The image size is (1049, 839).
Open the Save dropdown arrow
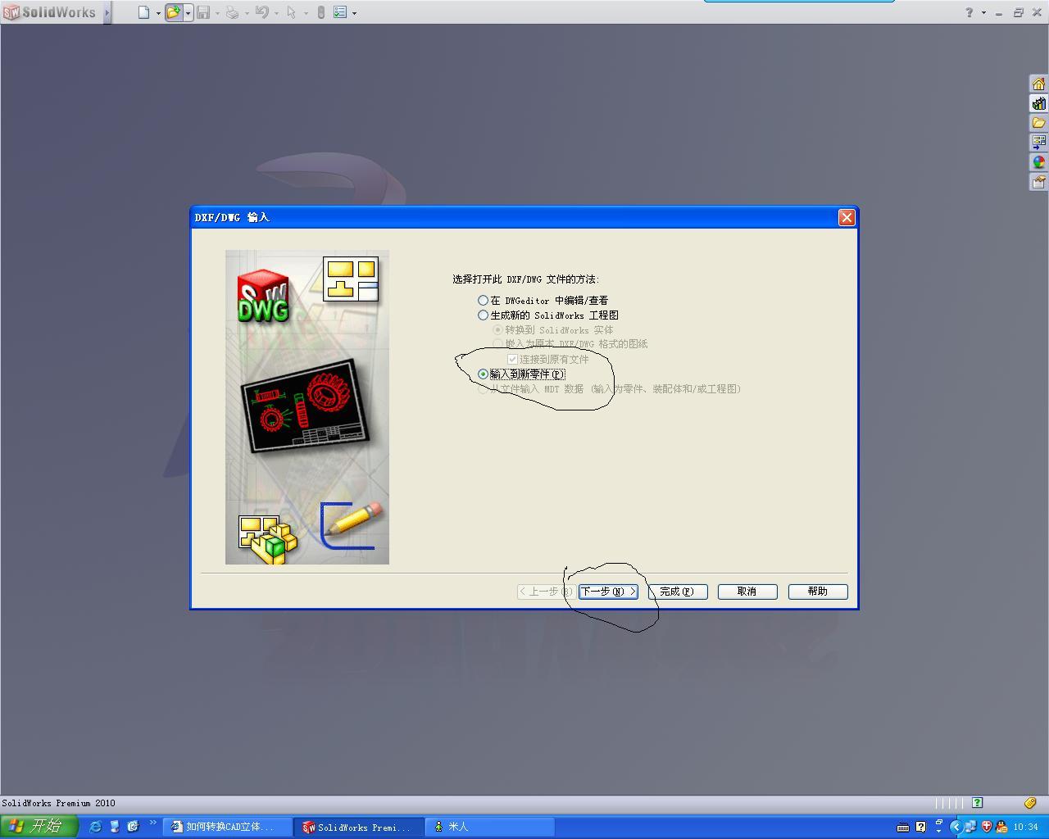[x=217, y=13]
